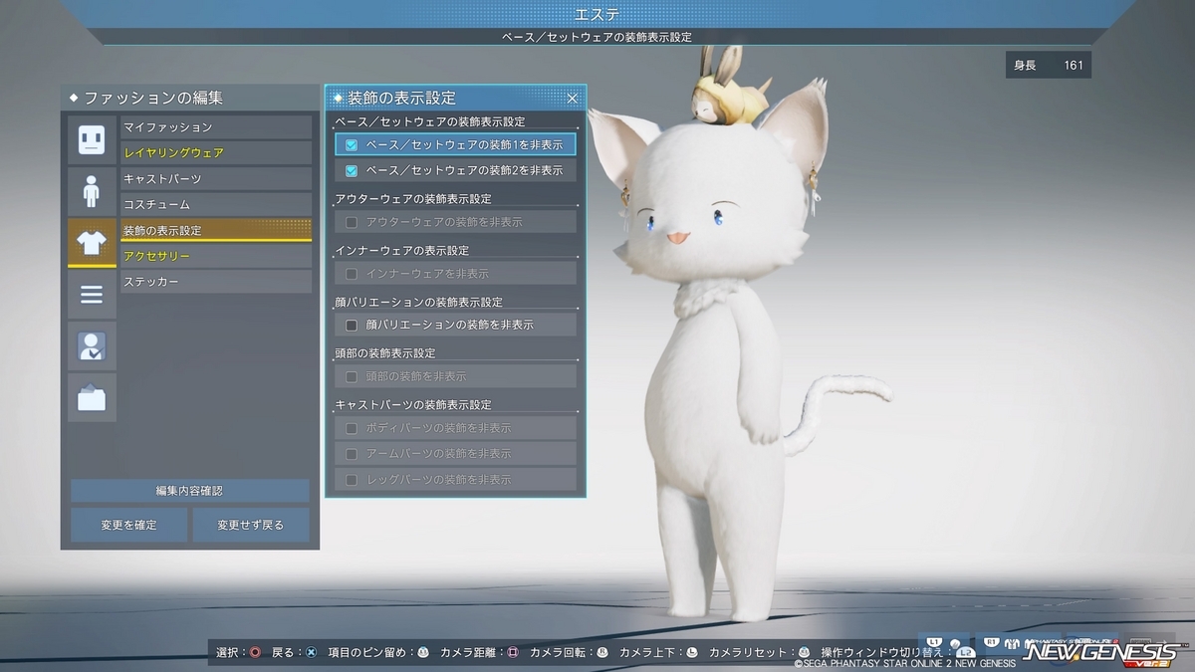This screenshot has width=1195, height=672.
Task: Select the body figure category icon
Action: (x=92, y=190)
